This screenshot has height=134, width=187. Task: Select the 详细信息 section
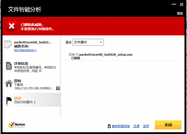(x=32, y=67)
